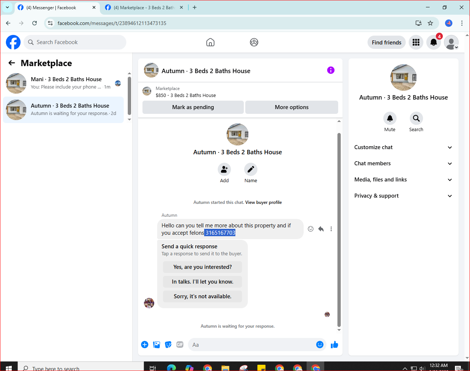
Task: Open Windows Task View
Action: 153,368
